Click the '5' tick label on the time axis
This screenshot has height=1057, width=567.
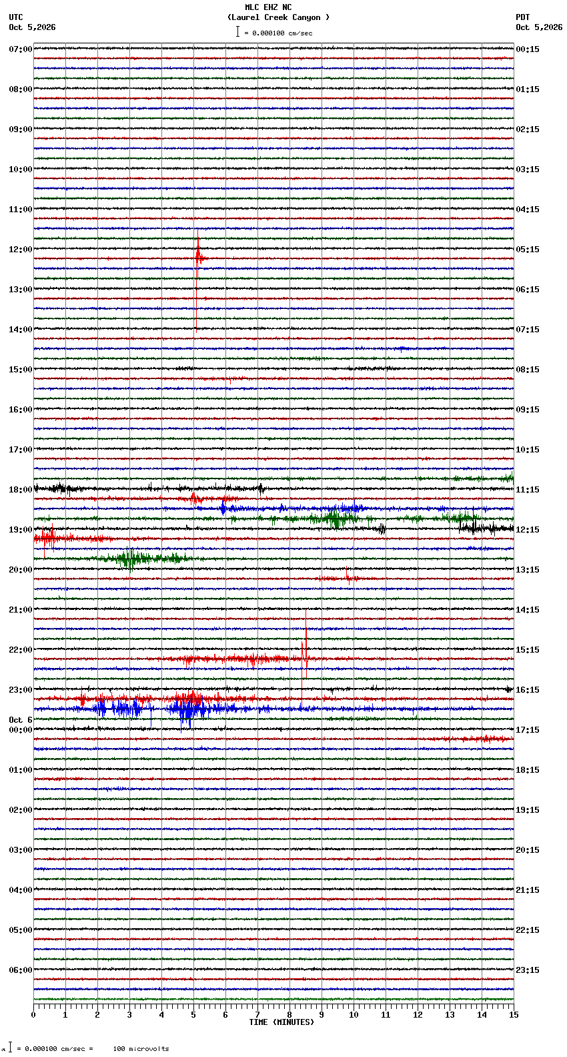[193, 1015]
